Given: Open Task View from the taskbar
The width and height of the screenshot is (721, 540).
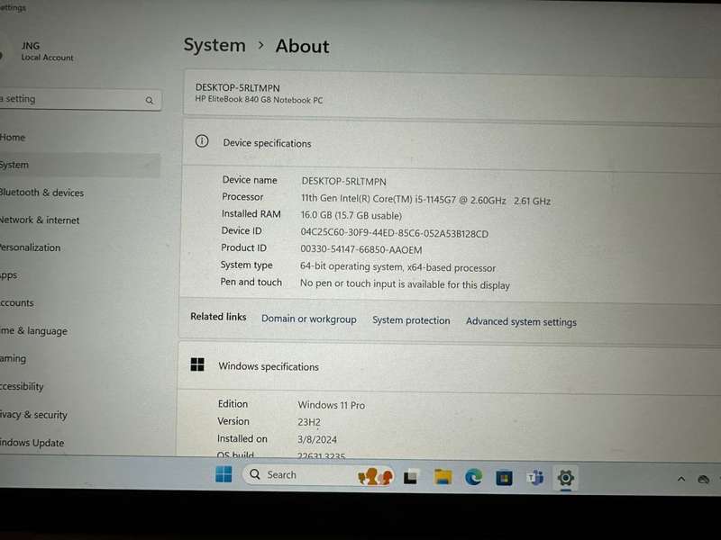Looking at the screenshot, I should click(410, 478).
